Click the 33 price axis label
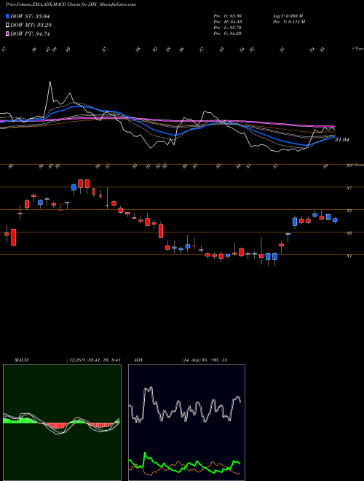Viewport: 364px width, 481px height. coord(349,233)
